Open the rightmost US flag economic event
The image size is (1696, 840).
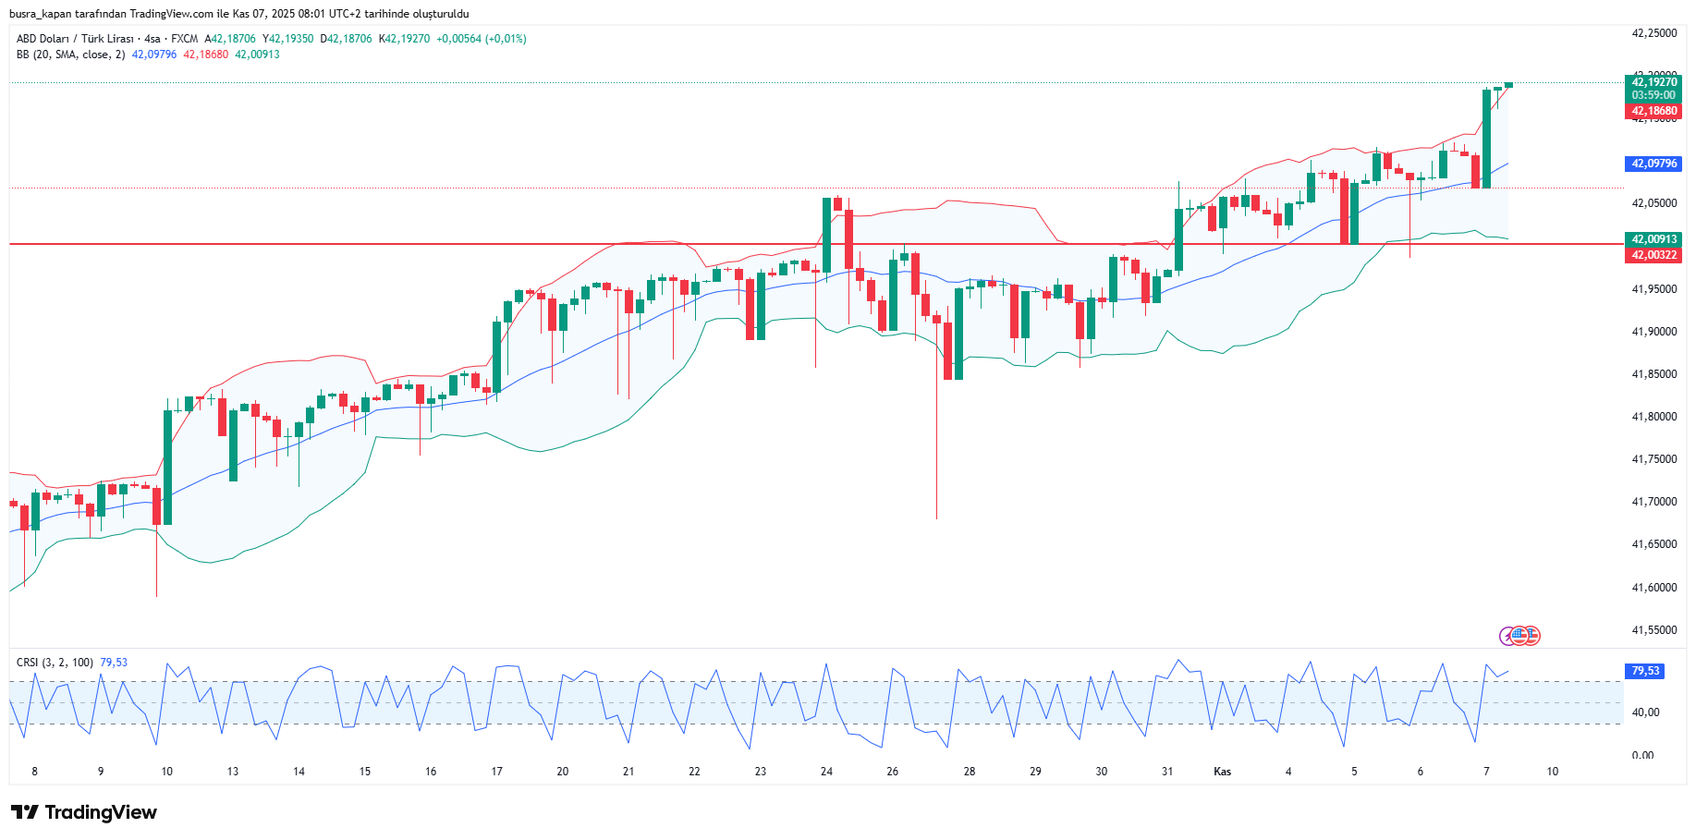(1531, 636)
